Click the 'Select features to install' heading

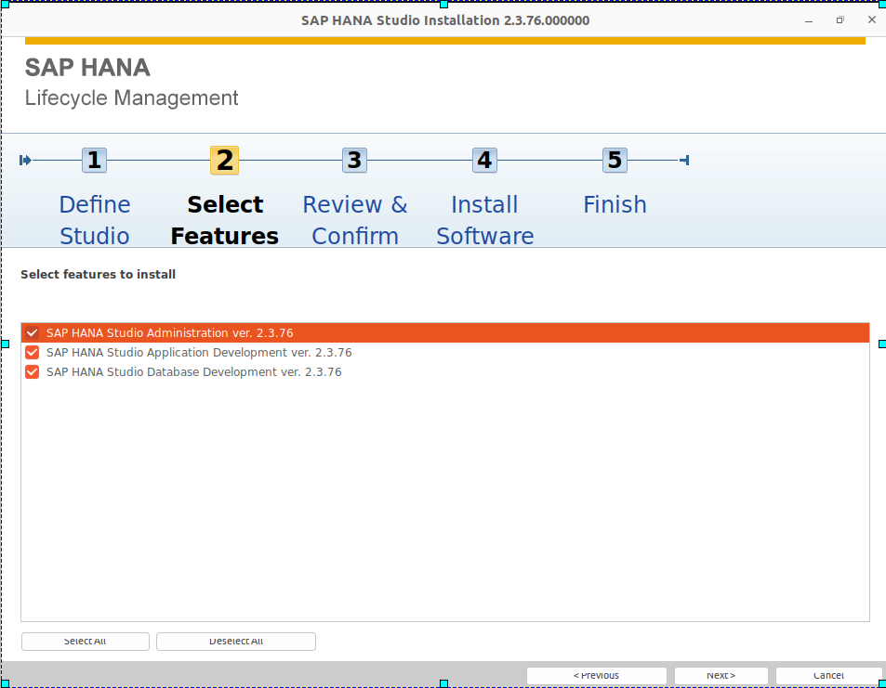(99, 274)
